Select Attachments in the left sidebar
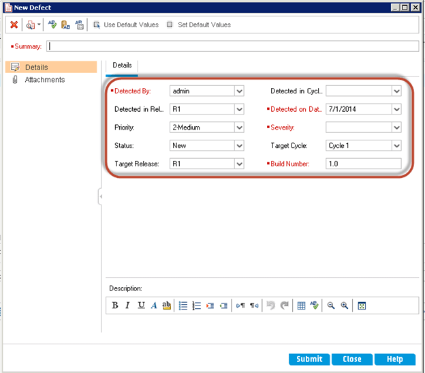 pos(44,80)
